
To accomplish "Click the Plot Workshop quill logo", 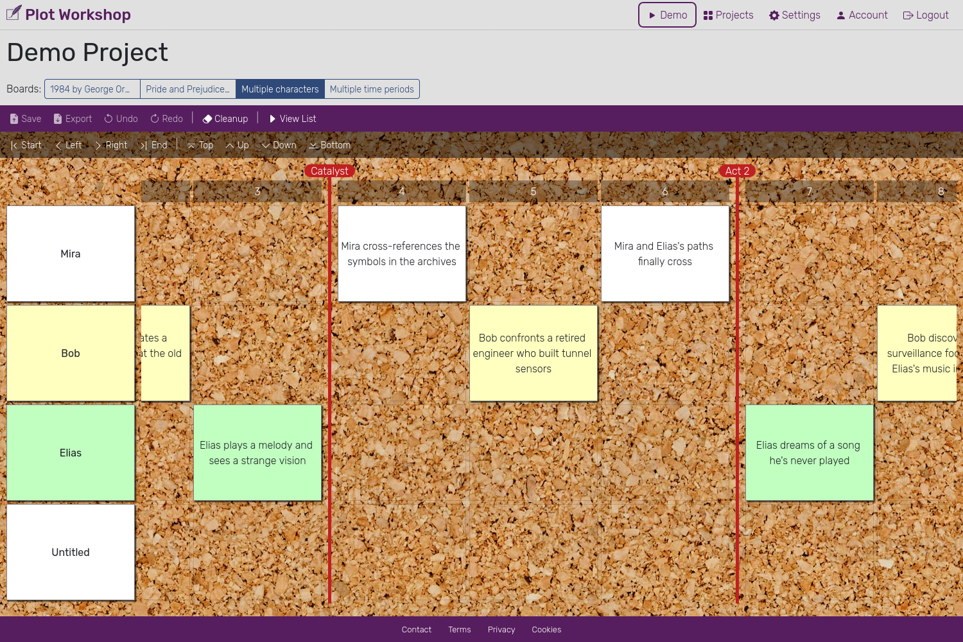I will [x=14, y=13].
